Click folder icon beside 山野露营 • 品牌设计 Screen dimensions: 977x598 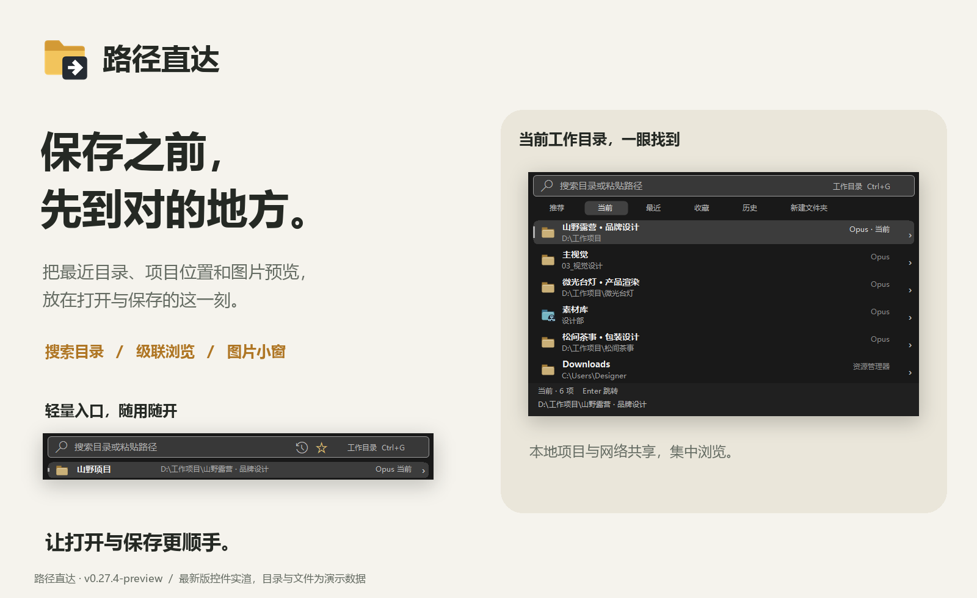548,232
